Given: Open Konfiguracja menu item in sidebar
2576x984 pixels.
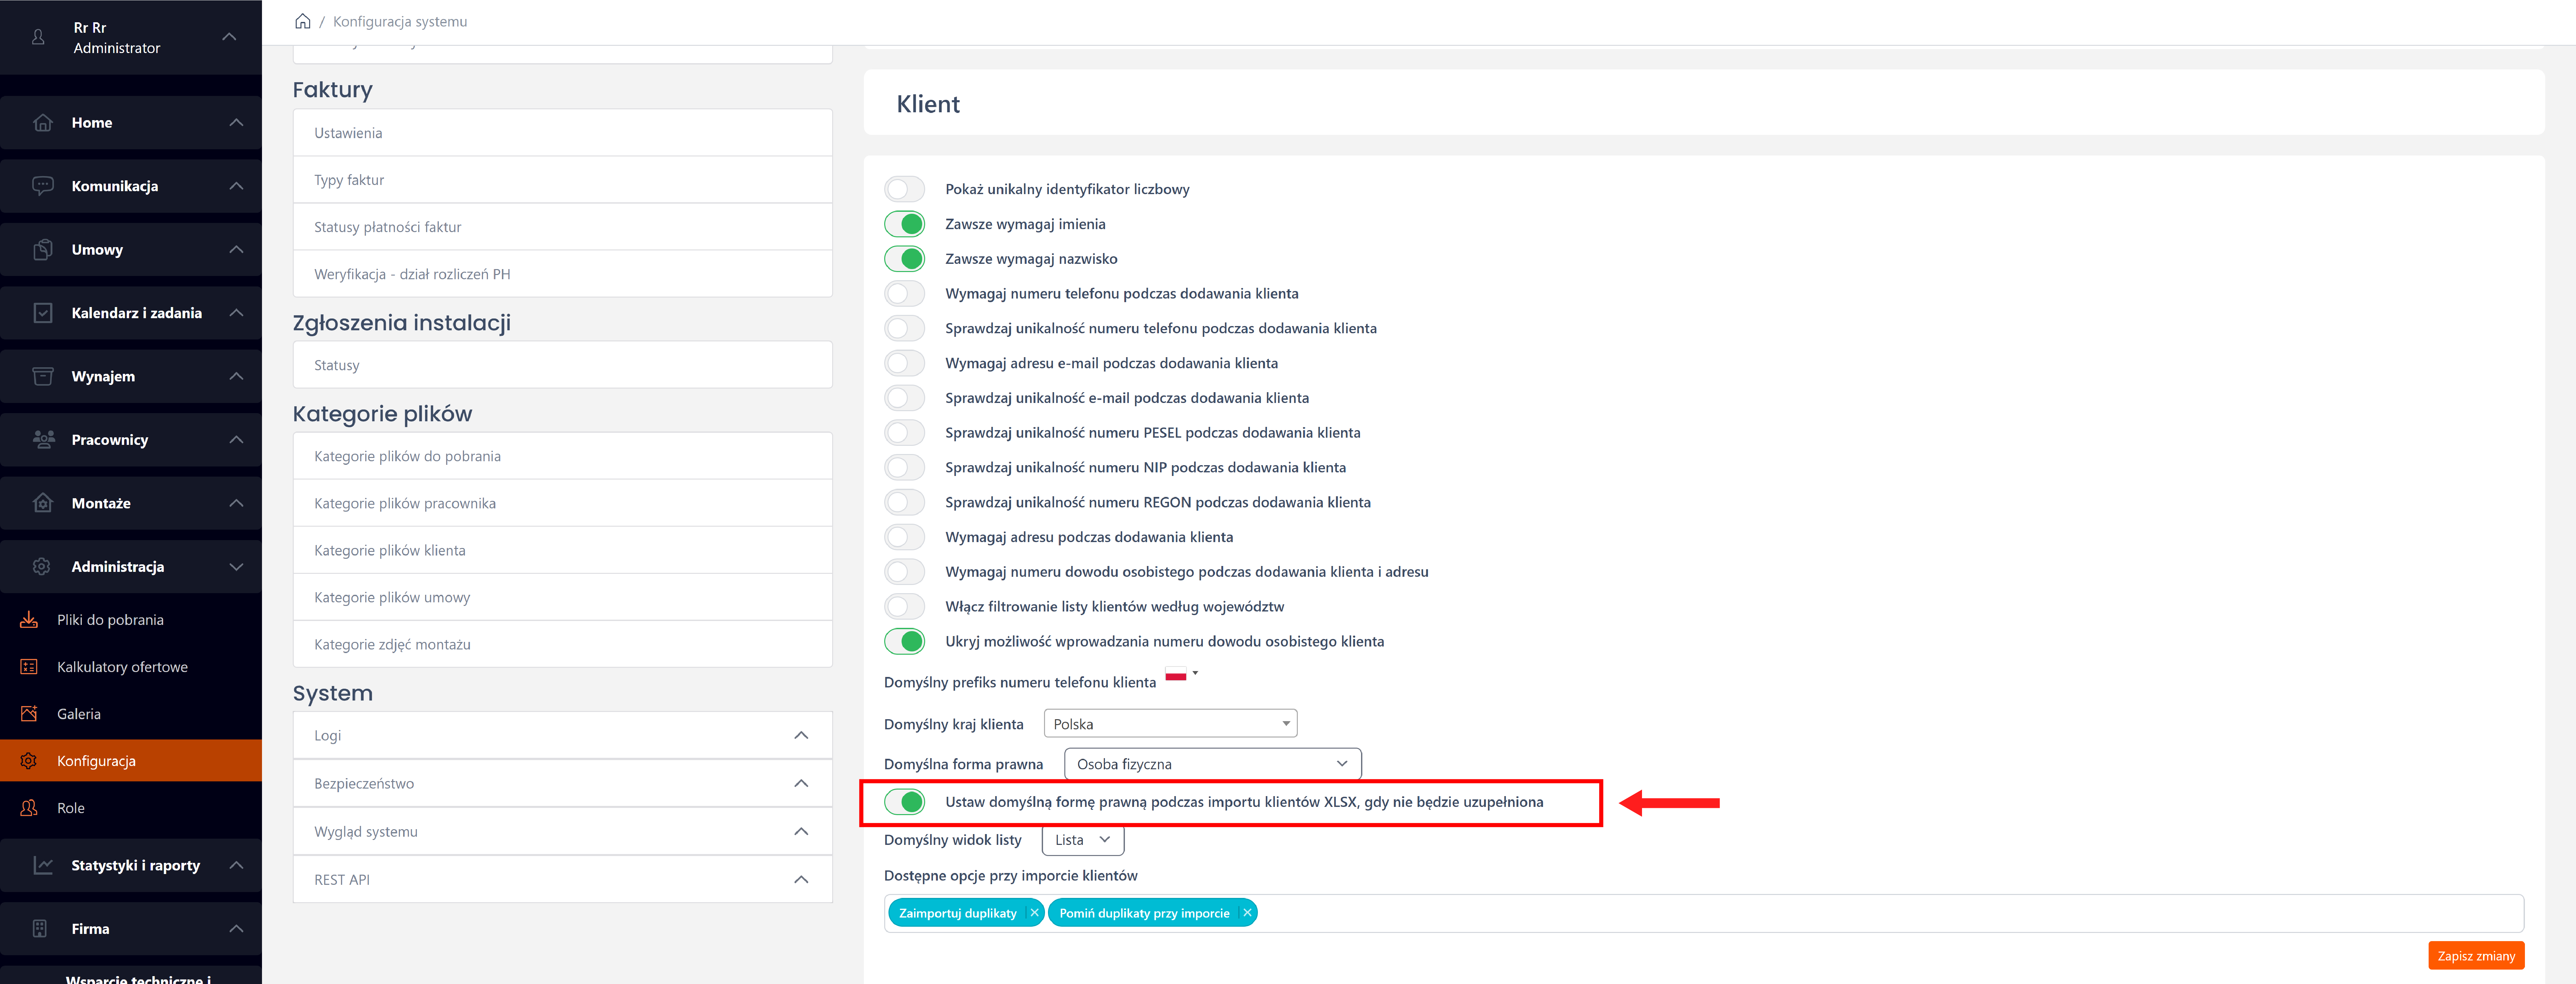Looking at the screenshot, I should (x=96, y=761).
